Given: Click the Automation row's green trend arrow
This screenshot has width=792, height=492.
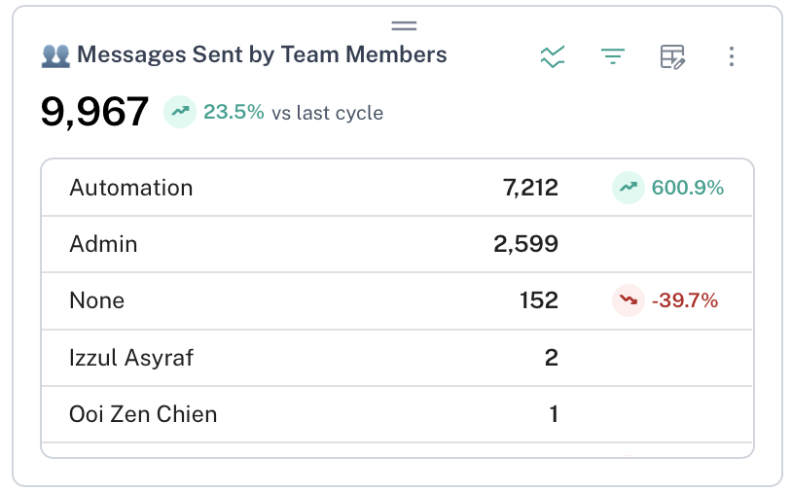Looking at the screenshot, I should click(x=628, y=188).
